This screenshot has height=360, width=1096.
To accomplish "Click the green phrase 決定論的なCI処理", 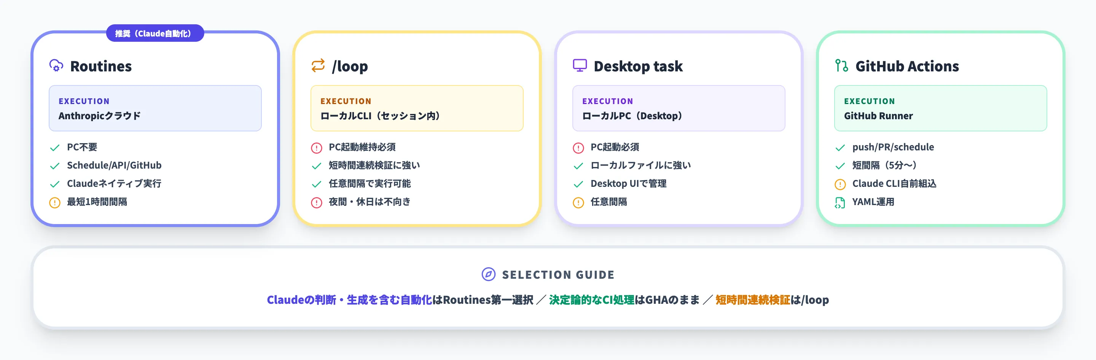I will tap(592, 300).
